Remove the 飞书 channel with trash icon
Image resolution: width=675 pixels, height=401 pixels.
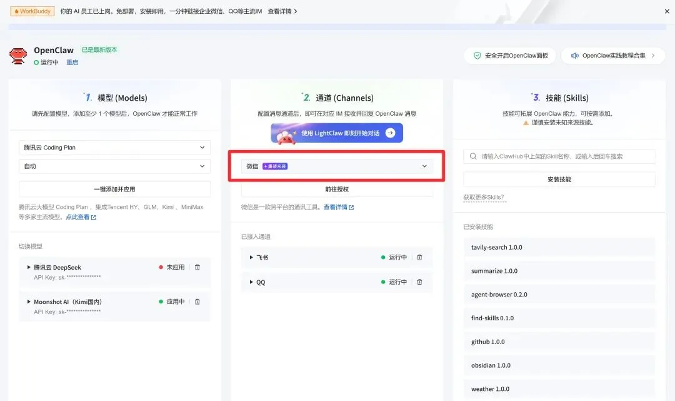[419, 258]
